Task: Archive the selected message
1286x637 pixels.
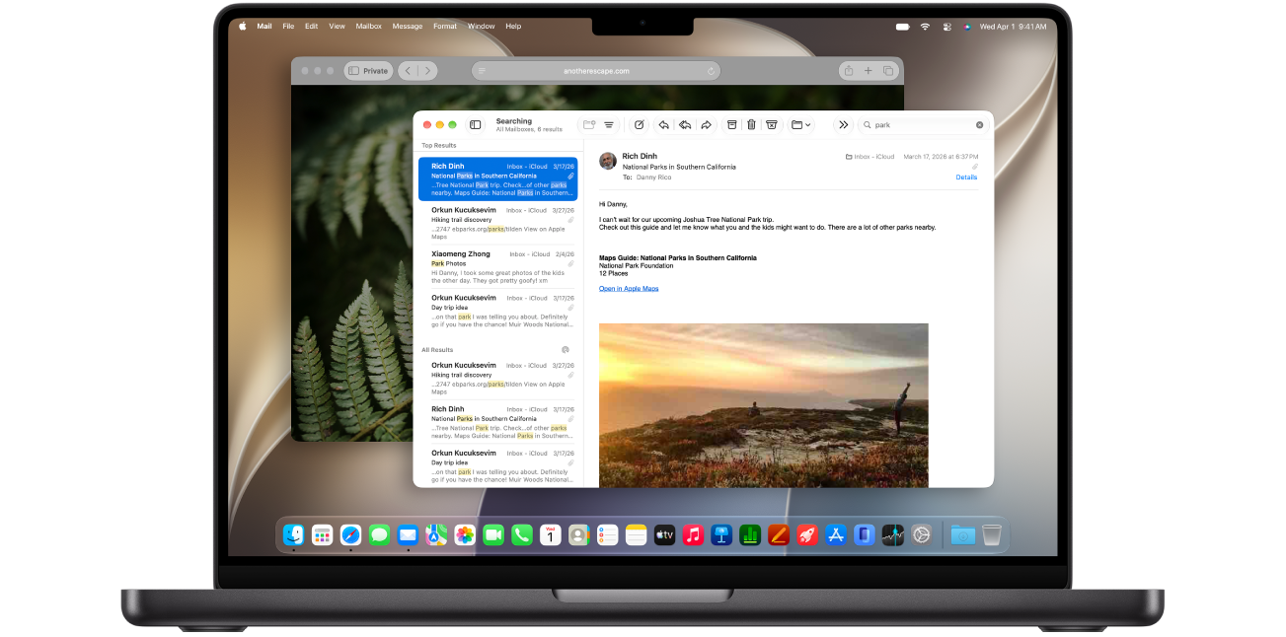Action: 731,125
